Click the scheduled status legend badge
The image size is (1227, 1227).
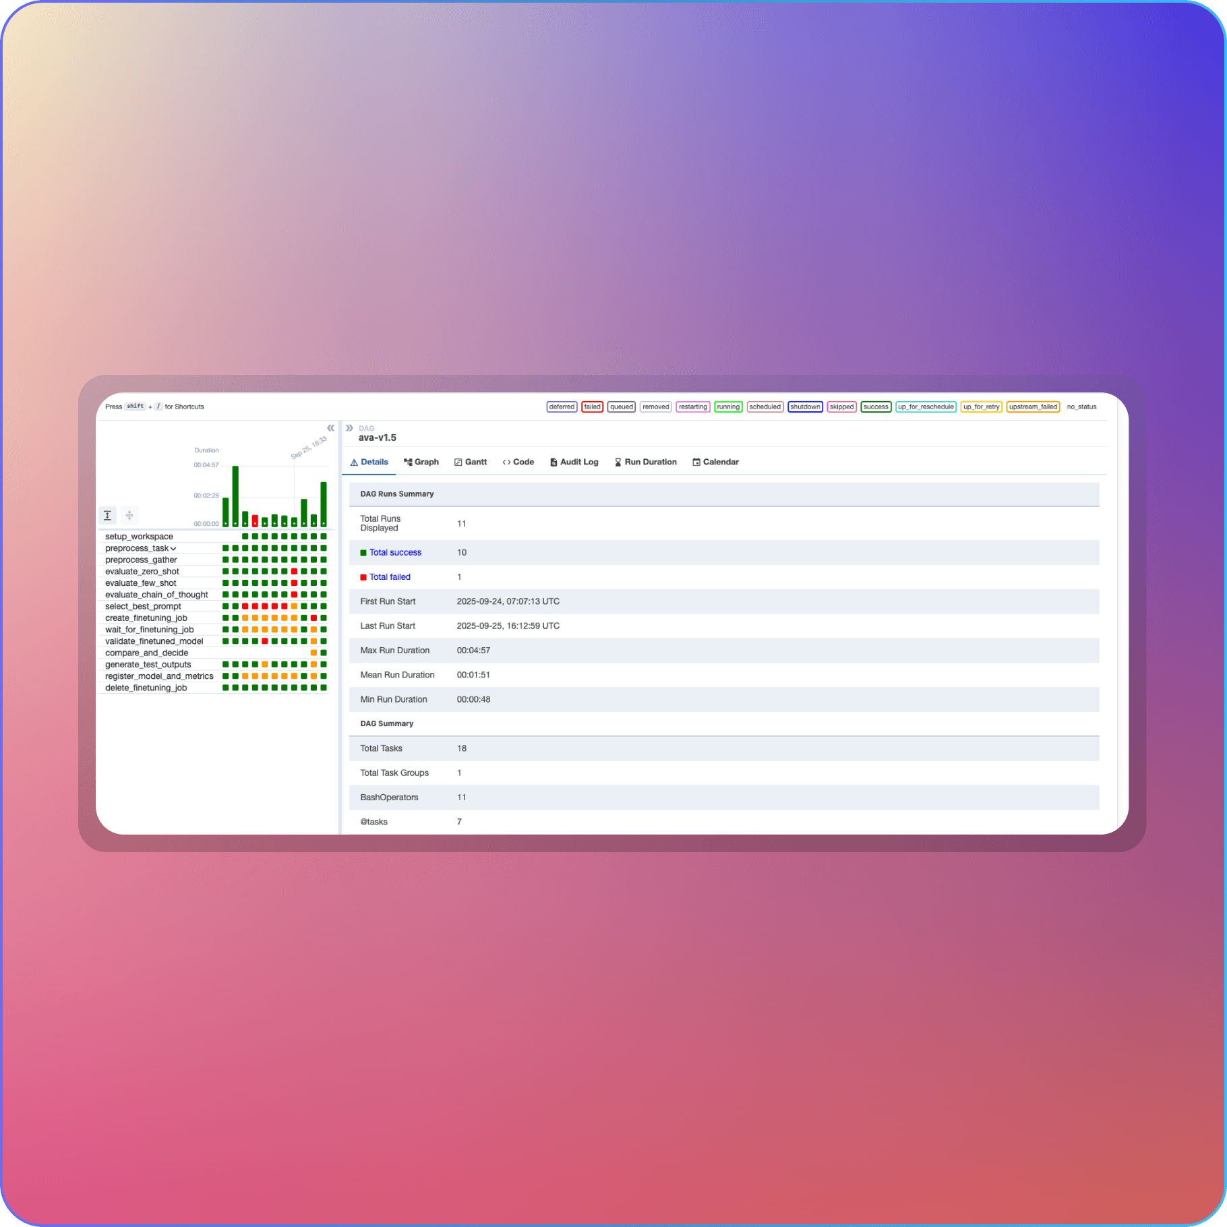click(765, 407)
